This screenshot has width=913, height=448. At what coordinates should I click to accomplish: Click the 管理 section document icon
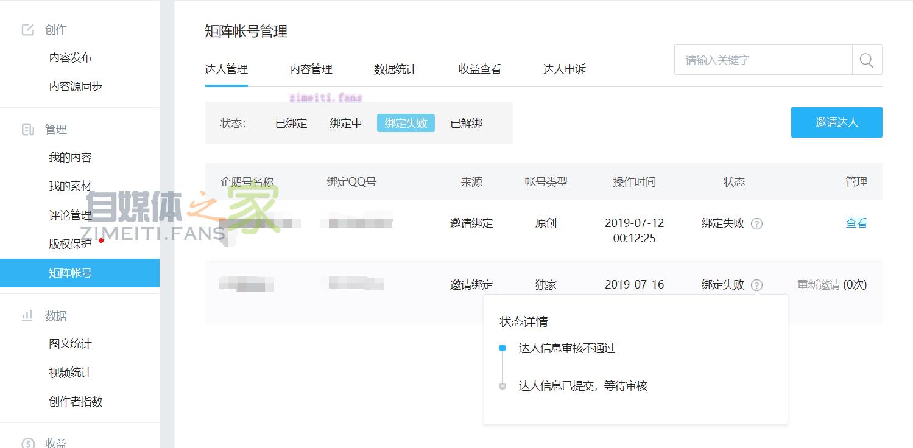tap(28, 129)
